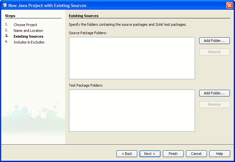Go to previous step with Back button
The height and width of the screenshot is (162, 235).
tap(127, 154)
